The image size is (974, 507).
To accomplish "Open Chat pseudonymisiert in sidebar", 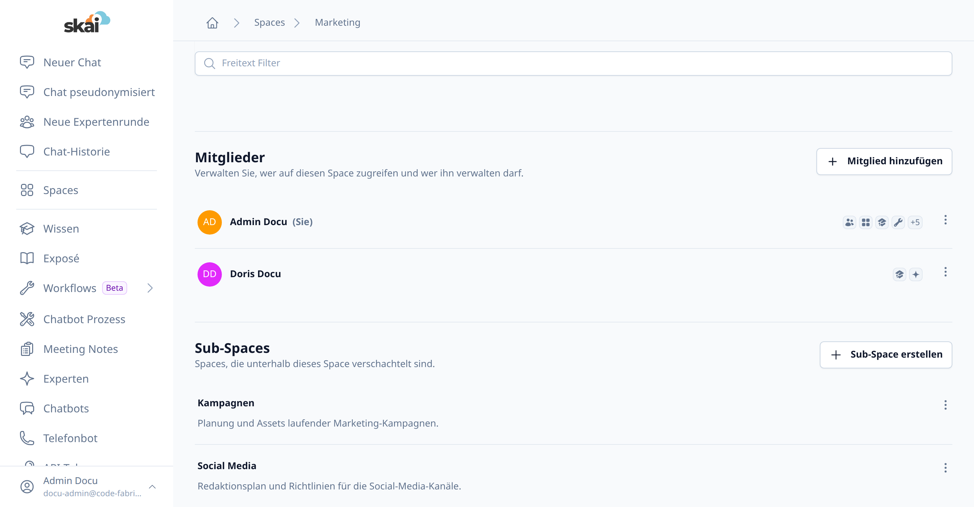I will point(87,92).
